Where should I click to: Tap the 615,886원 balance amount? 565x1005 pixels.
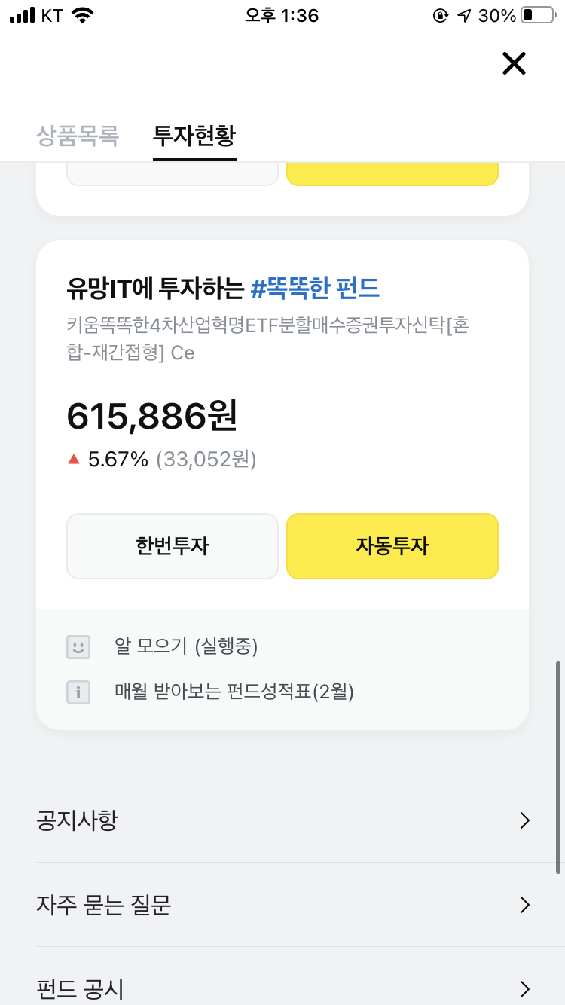pyautogui.click(x=152, y=416)
